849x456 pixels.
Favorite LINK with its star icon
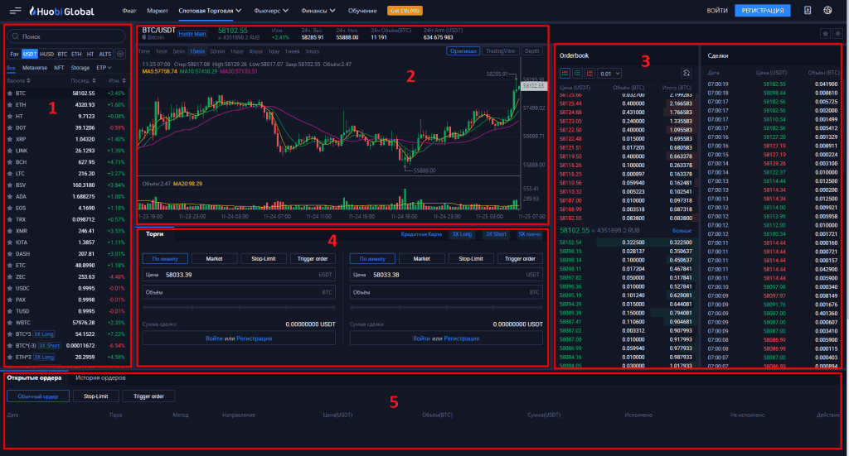coord(10,151)
